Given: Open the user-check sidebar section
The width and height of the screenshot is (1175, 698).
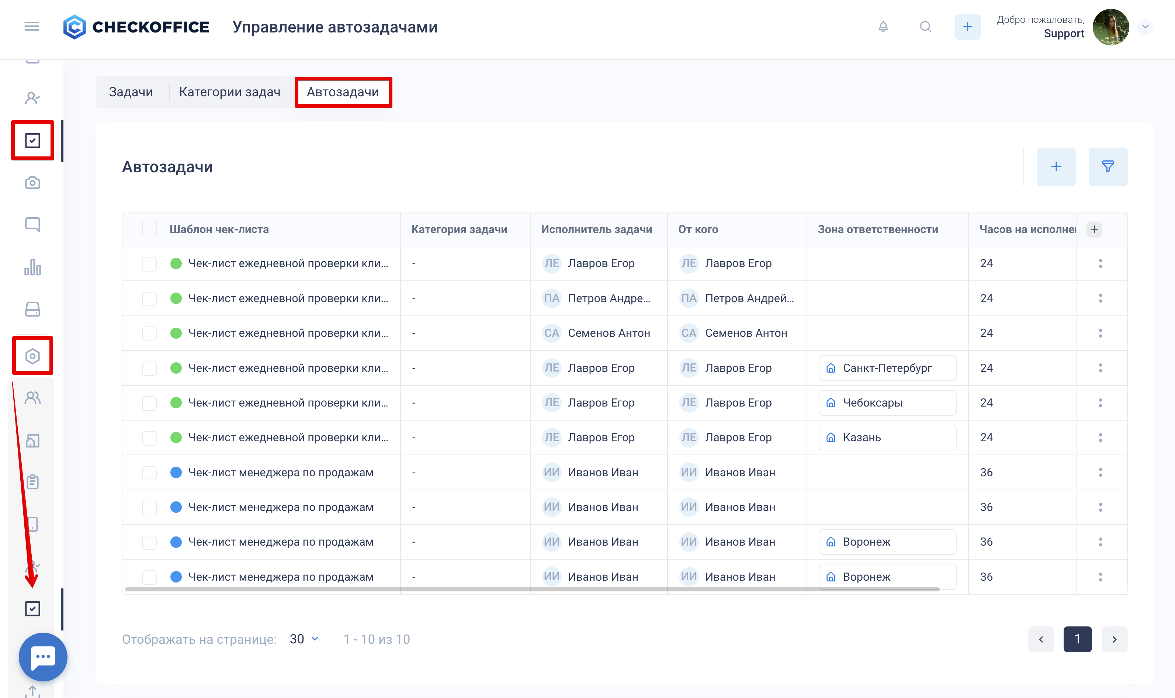Looking at the screenshot, I should [x=32, y=98].
